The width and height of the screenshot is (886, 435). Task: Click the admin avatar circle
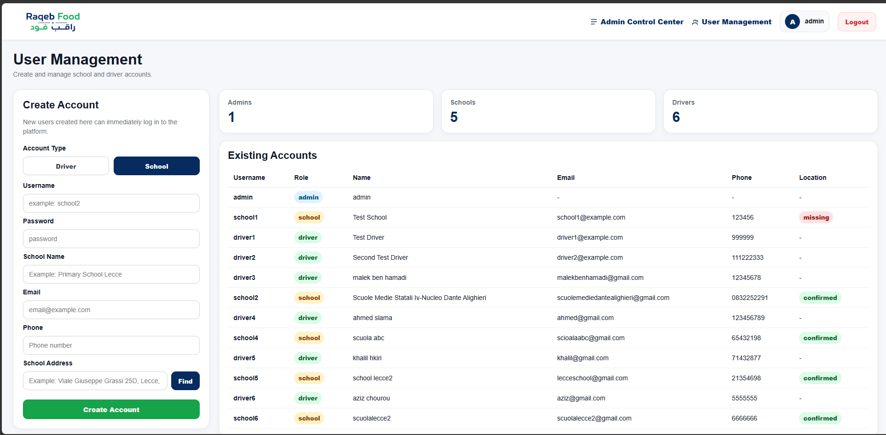coord(792,21)
